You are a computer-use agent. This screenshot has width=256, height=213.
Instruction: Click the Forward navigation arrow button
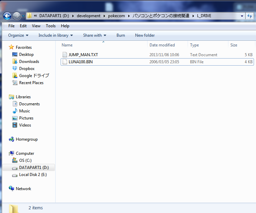[17, 16]
